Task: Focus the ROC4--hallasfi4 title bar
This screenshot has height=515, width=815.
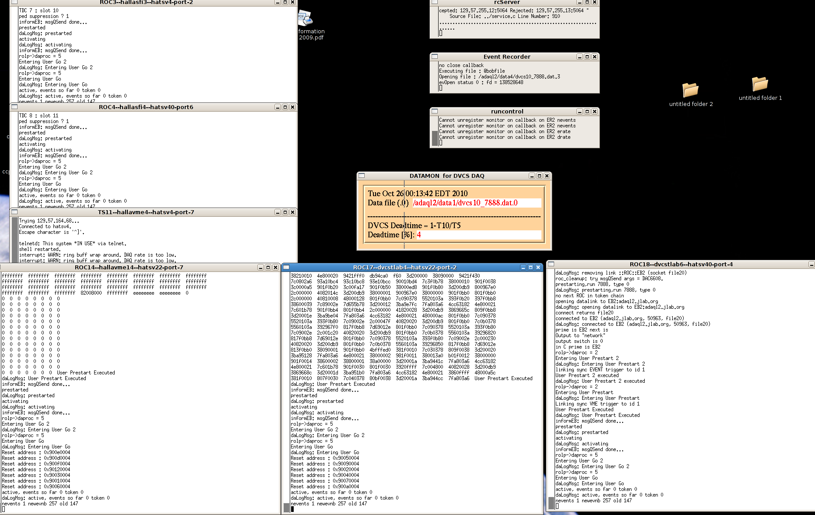Action: [146, 107]
